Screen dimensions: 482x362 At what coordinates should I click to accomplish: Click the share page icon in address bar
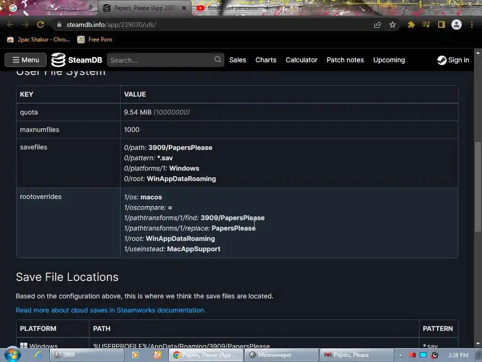[378, 25]
